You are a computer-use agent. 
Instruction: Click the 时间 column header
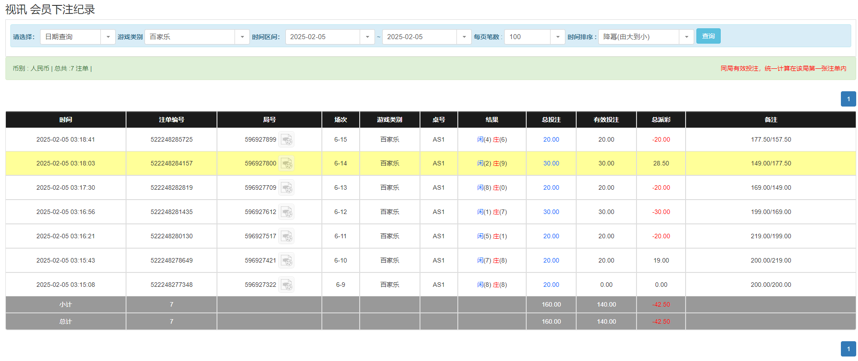66,120
